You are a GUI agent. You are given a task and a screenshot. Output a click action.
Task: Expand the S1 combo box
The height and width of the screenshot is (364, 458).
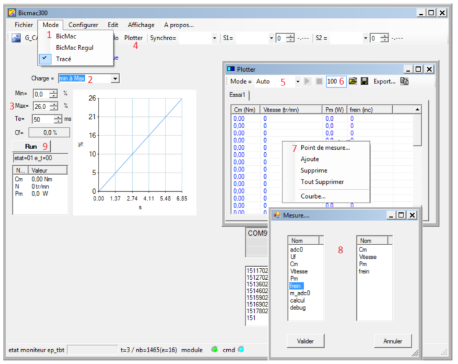(x=271, y=38)
